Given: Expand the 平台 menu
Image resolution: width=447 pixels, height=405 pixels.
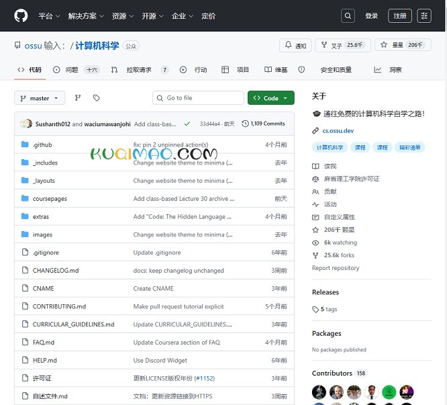Looking at the screenshot, I should tap(49, 16).
